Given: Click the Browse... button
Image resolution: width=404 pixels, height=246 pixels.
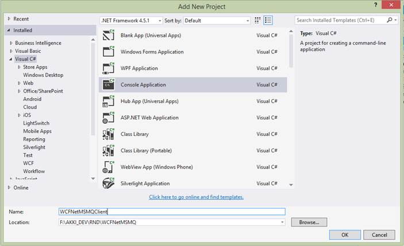Looking at the screenshot, I should pyautogui.click(x=309, y=222).
